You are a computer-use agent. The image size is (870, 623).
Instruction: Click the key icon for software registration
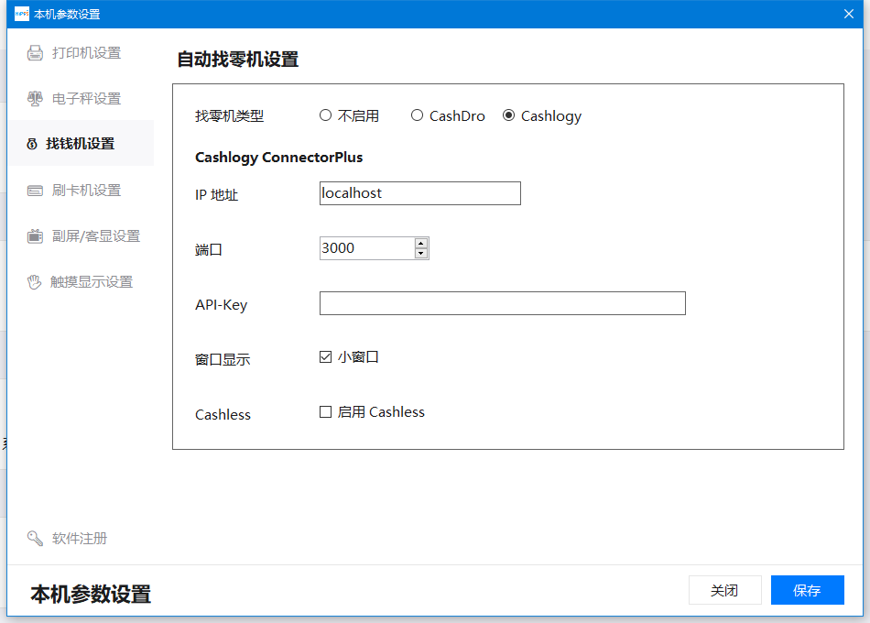click(x=35, y=538)
